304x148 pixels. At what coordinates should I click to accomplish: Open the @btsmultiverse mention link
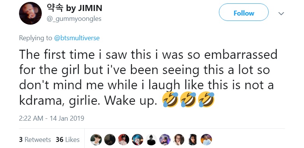pyautogui.click(x=77, y=38)
